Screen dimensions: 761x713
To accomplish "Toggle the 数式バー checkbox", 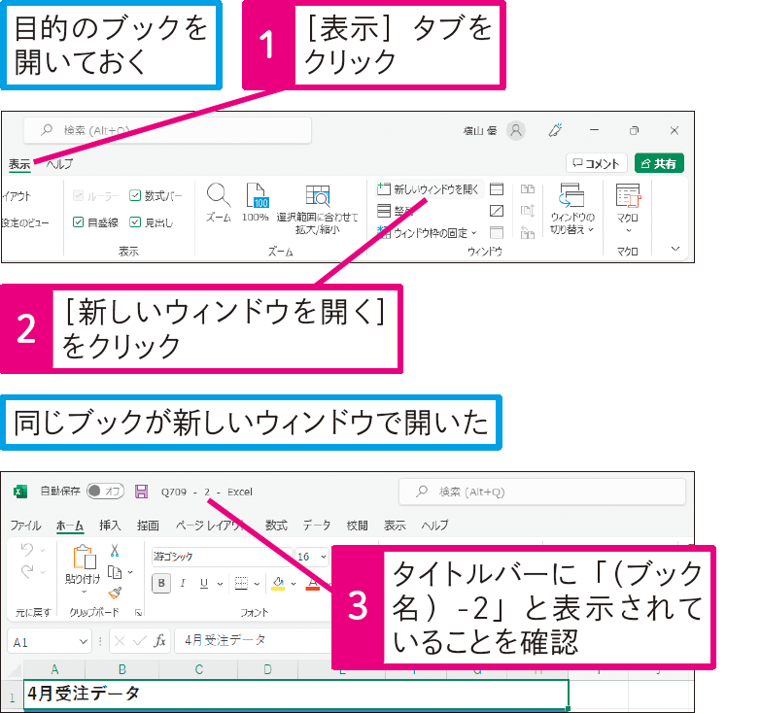I will coord(135,195).
